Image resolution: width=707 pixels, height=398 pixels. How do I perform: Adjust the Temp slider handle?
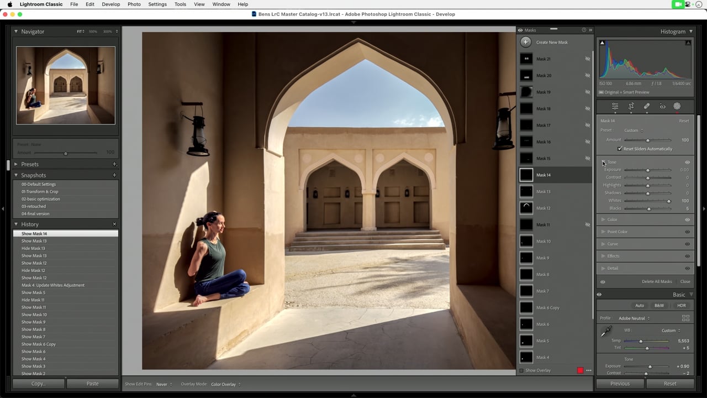click(x=641, y=341)
